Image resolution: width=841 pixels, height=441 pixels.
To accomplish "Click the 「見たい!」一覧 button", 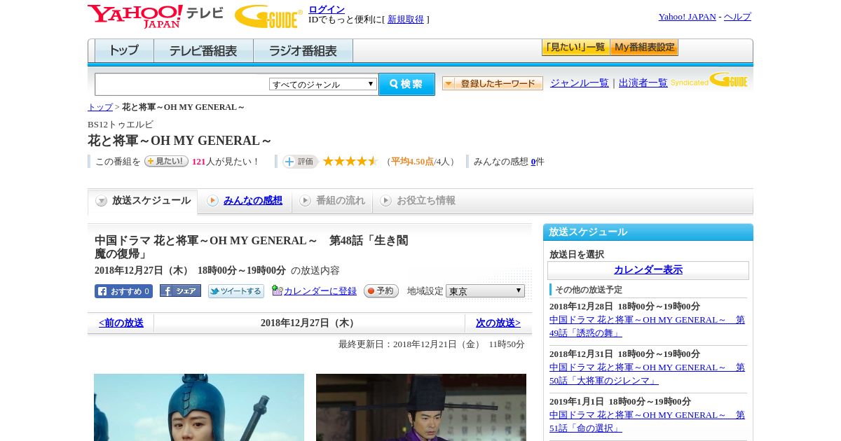I will pos(575,48).
